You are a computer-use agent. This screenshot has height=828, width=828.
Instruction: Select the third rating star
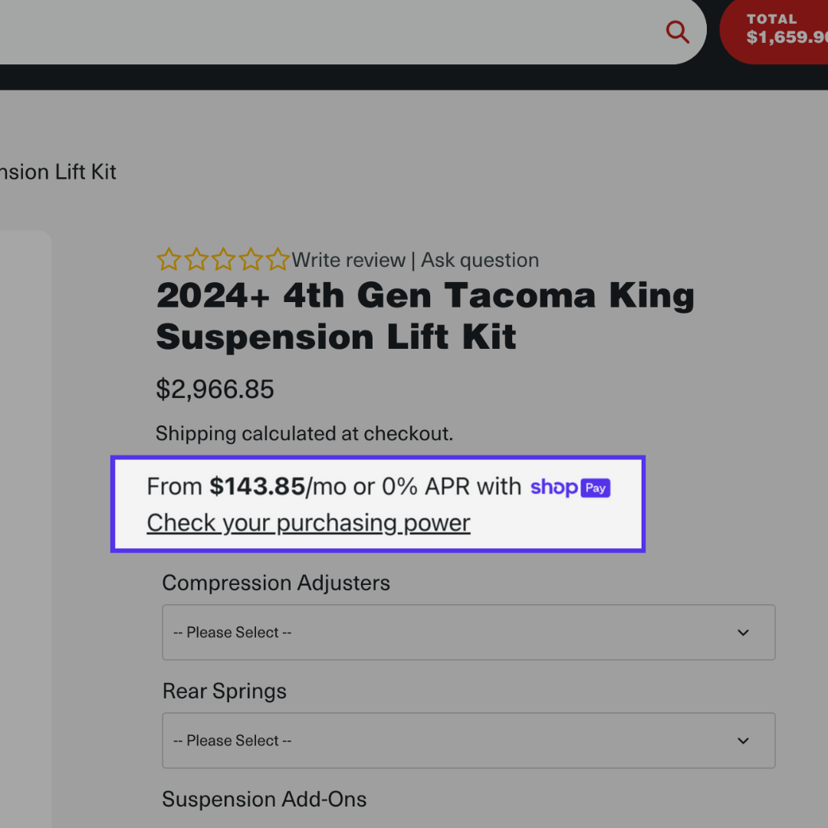(223, 260)
